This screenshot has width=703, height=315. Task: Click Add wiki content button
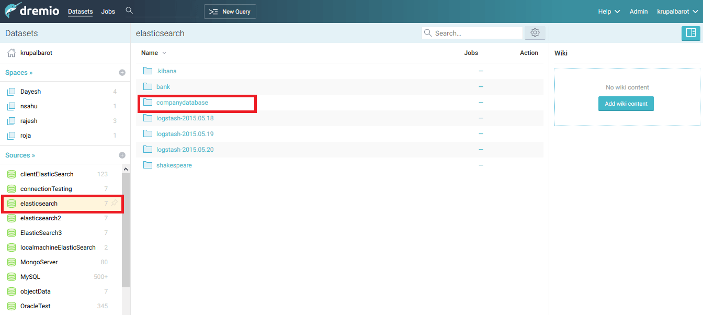click(626, 104)
